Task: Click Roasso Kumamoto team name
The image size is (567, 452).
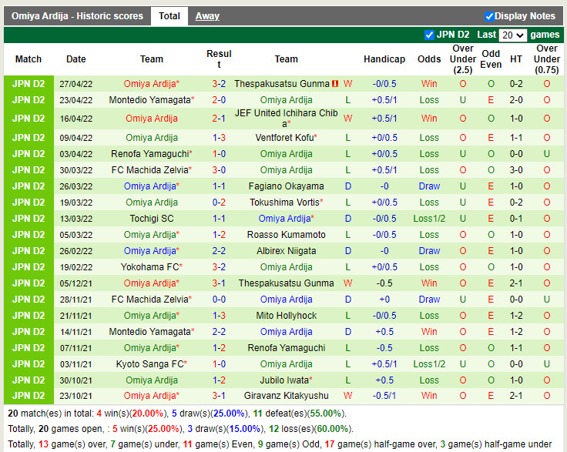Action: pos(286,235)
